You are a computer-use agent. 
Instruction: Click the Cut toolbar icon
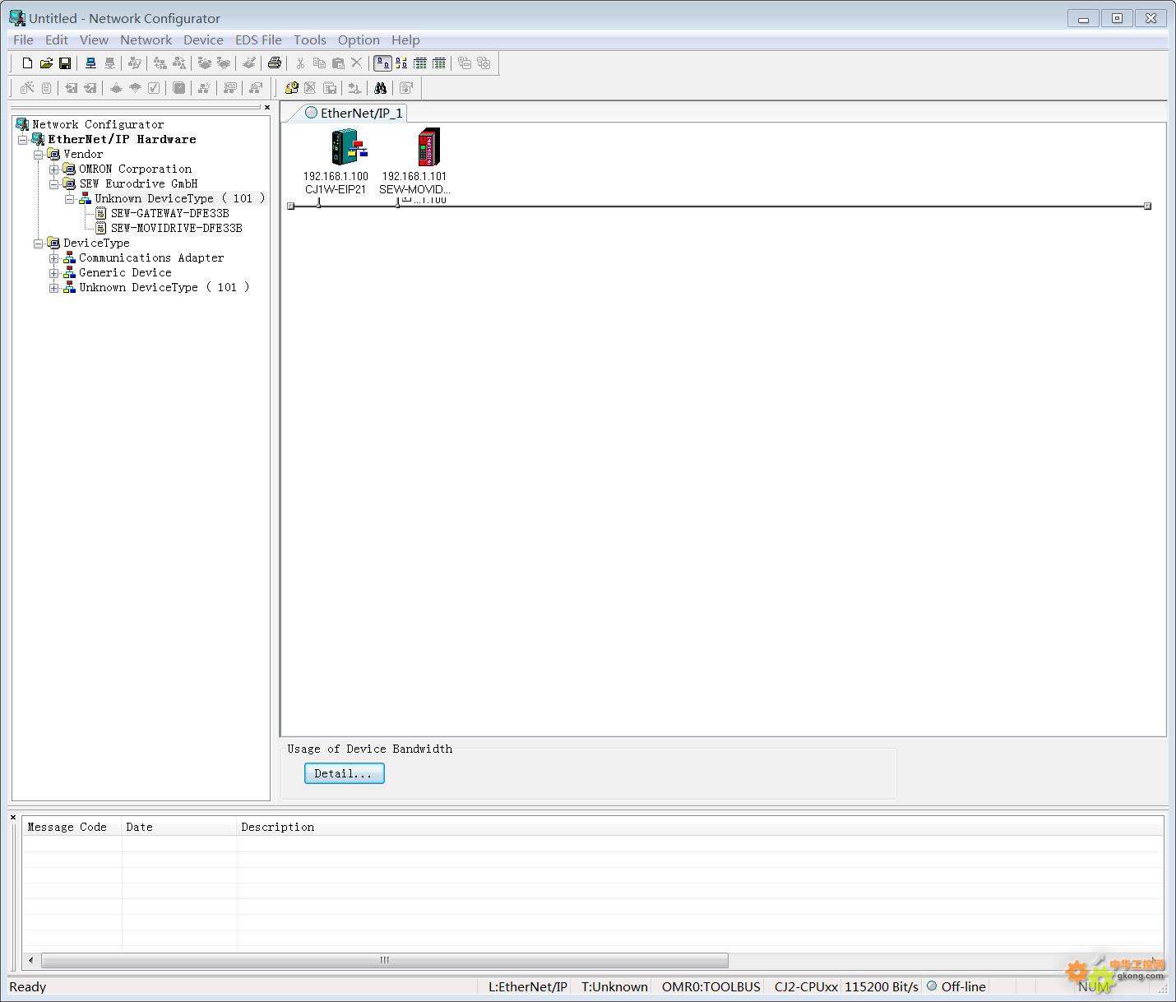point(300,63)
